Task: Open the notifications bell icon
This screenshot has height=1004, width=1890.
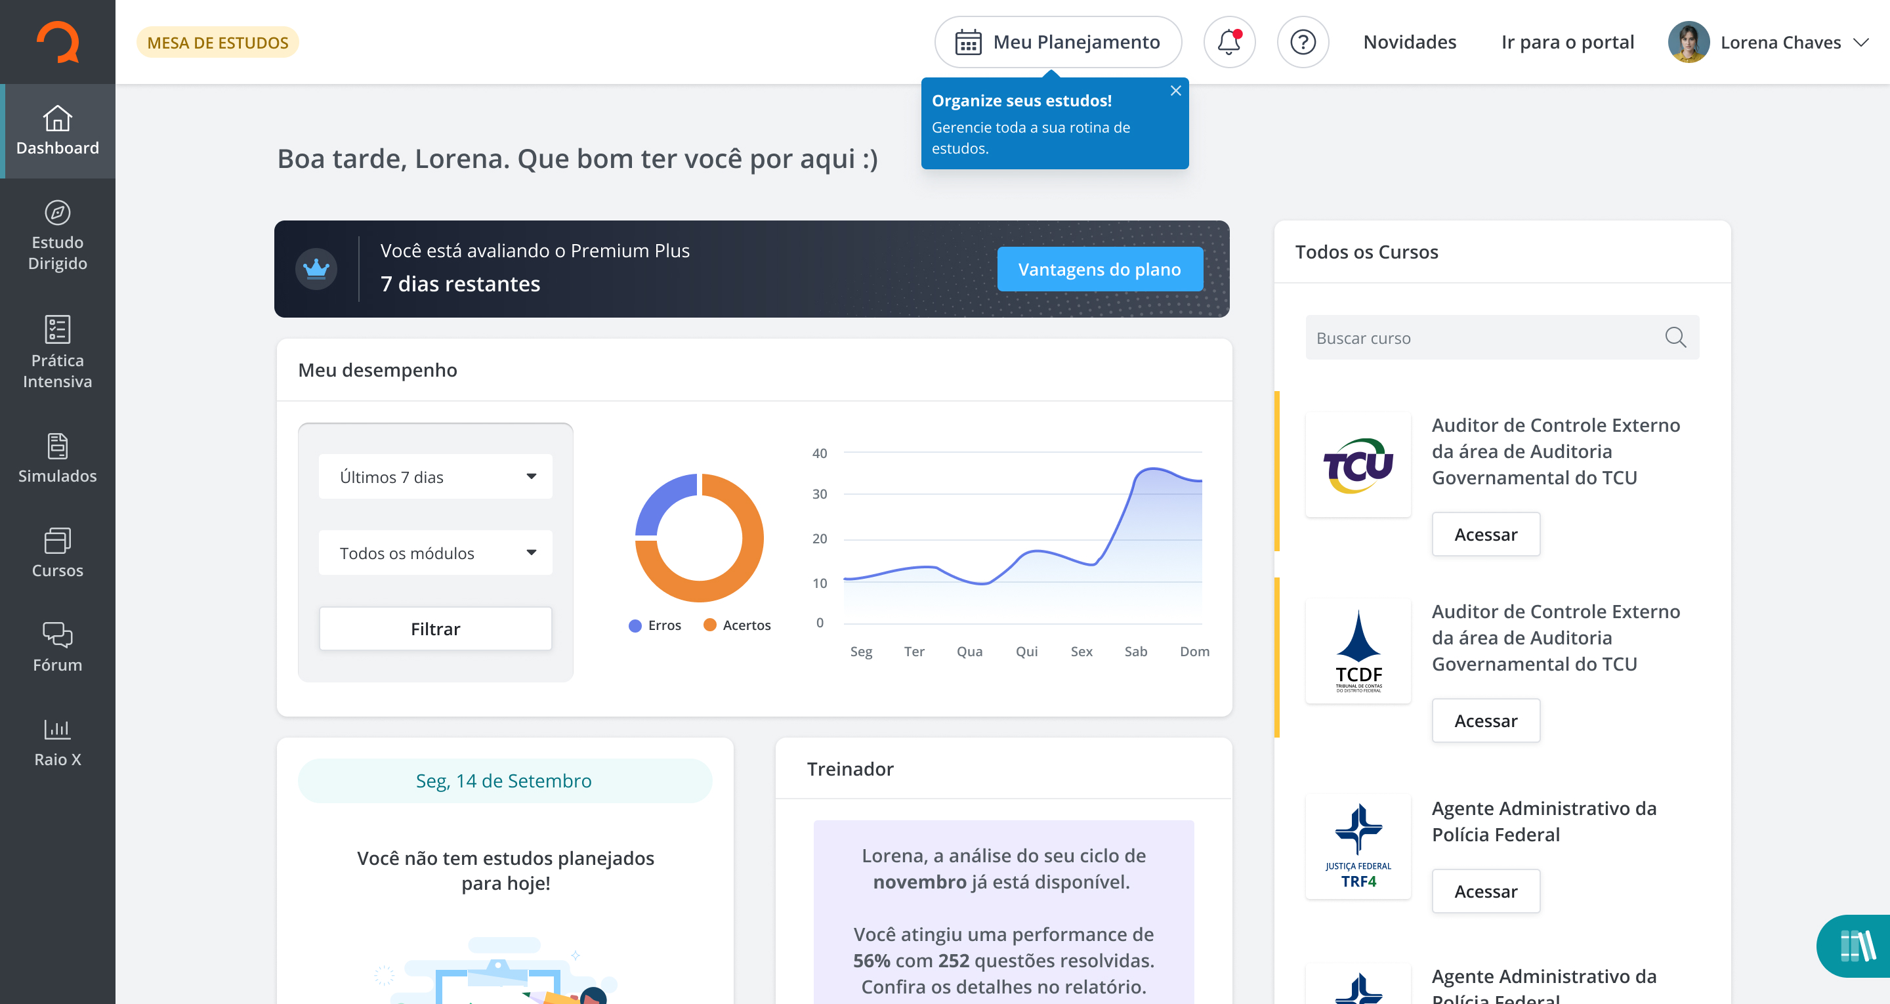Action: point(1229,42)
